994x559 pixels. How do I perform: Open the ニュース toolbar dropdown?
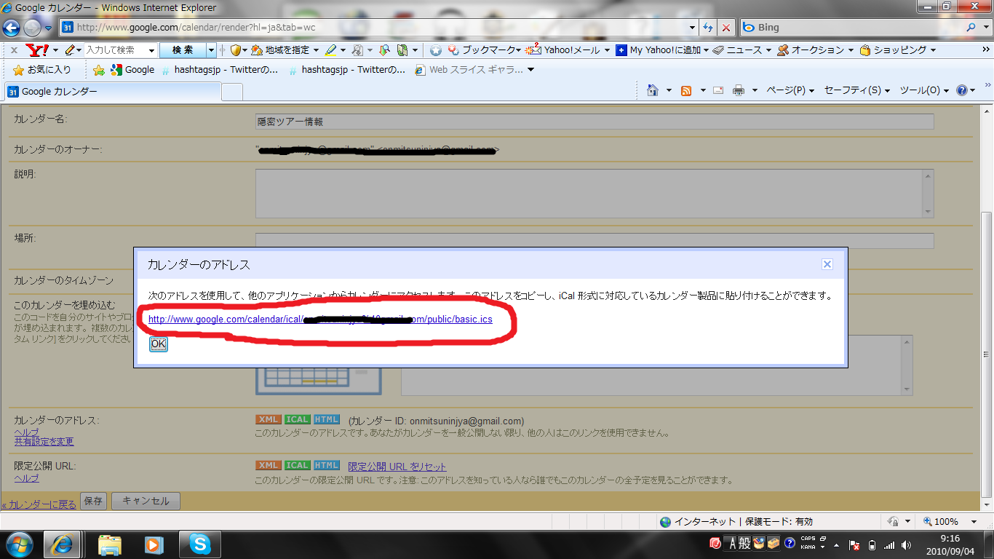742,50
